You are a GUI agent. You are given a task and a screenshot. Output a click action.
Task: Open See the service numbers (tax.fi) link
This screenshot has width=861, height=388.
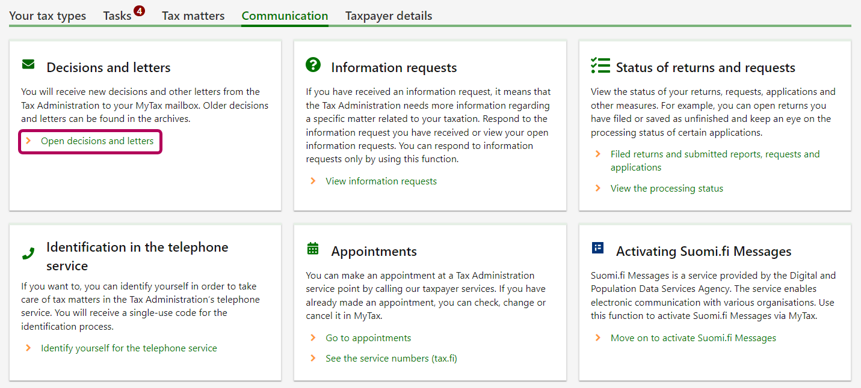point(391,359)
